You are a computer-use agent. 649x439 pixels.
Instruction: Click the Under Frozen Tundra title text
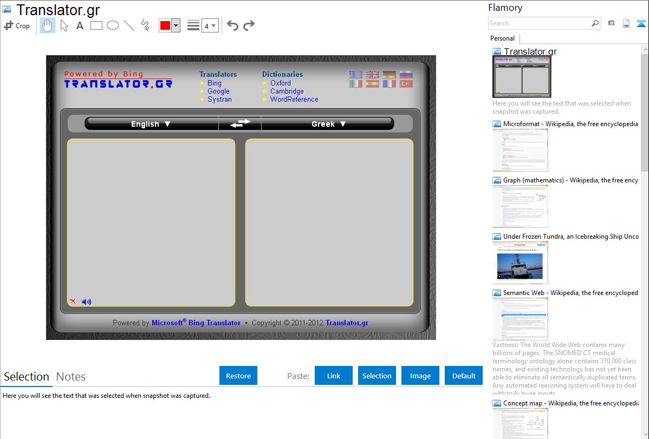[x=571, y=236]
